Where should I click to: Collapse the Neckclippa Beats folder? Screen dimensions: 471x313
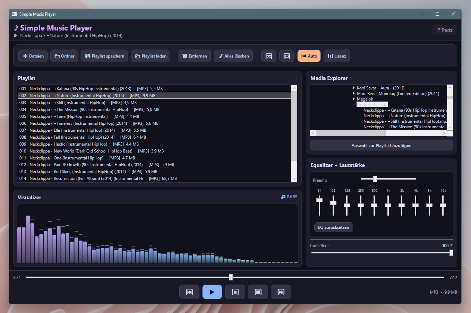pos(354,104)
